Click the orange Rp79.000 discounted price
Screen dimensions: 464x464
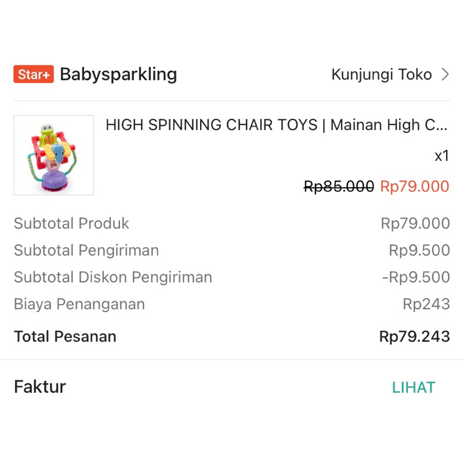coord(415,186)
